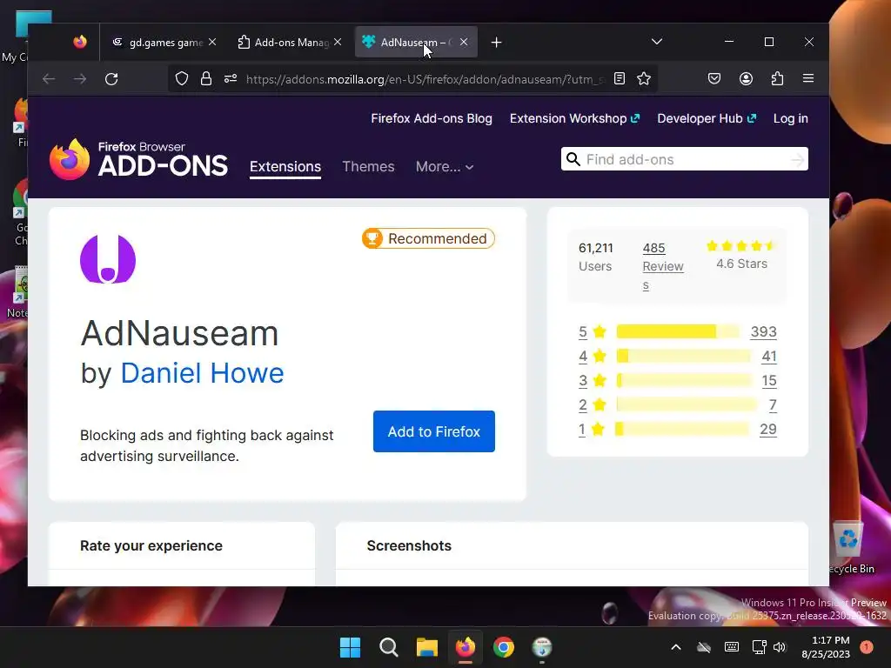Click the site padlock security icon

[206, 78]
